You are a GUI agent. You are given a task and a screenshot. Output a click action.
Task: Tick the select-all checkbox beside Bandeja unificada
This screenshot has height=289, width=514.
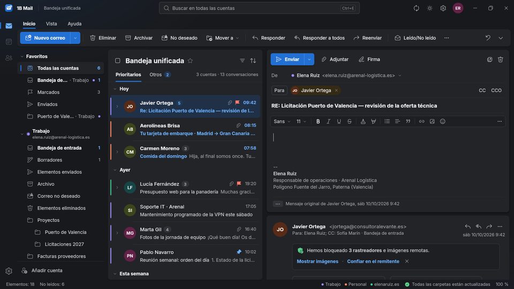(x=118, y=60)
